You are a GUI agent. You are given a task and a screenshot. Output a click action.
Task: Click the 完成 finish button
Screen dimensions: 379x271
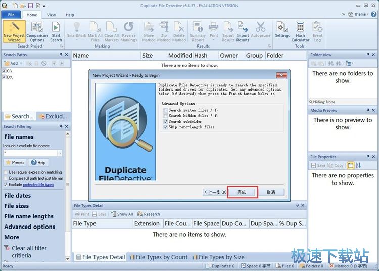(x=241, y=192)
